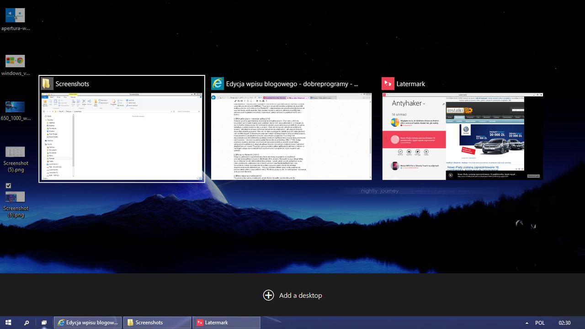This screenshot has width=585, height=329.
Task: Click the Latermark app icon in thumbnail title
Action: click(x=388, y=84)
